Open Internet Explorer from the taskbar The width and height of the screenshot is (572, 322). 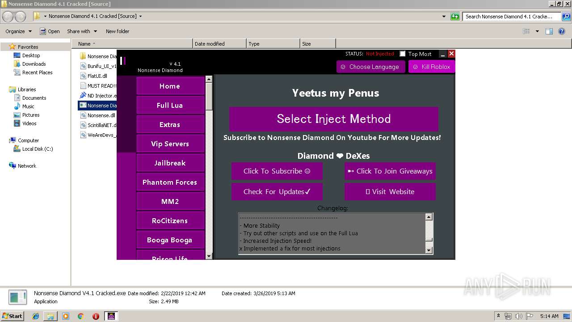click(x=36, y=316)
